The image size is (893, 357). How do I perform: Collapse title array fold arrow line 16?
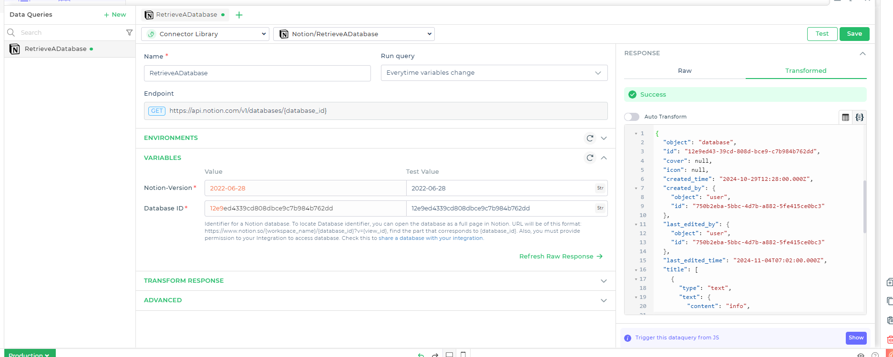pyautogui.click(x=636, y=270)
